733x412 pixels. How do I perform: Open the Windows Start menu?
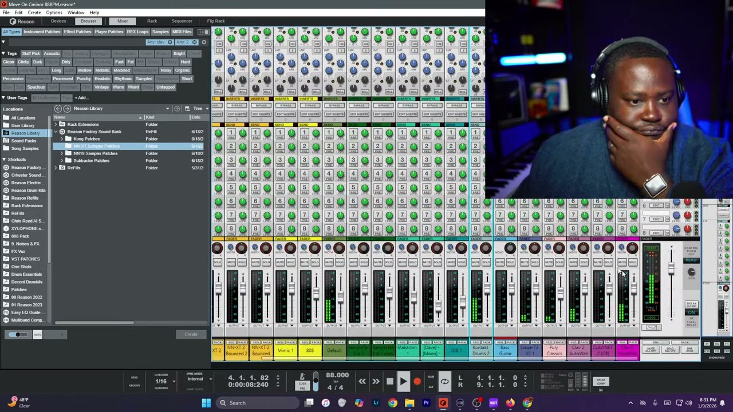pos(206,403)
